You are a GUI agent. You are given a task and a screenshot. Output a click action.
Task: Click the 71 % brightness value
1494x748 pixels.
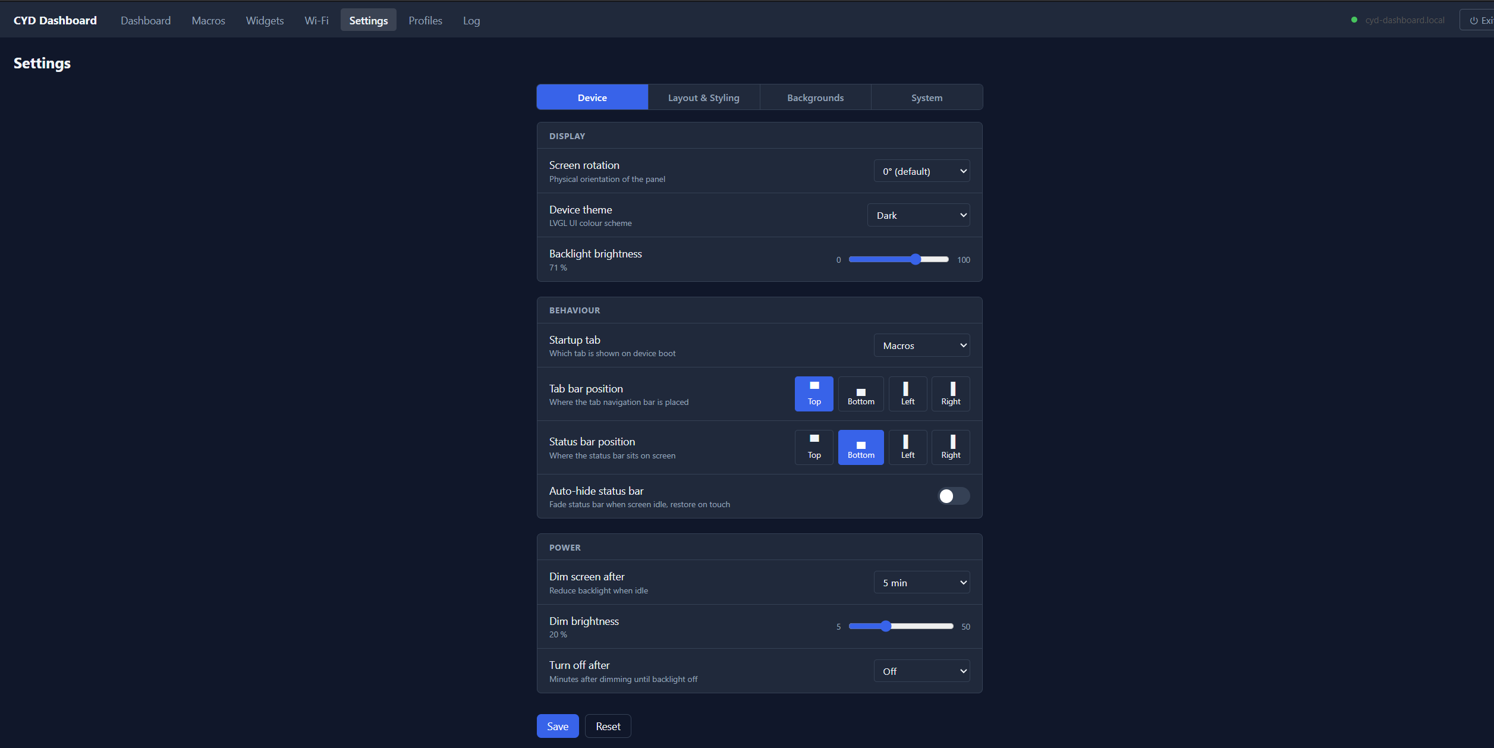(x=558, y=268)
